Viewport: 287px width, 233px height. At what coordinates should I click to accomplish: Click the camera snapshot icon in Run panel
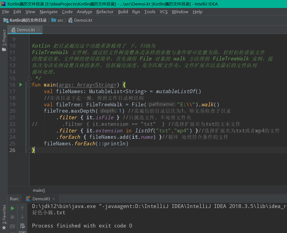[x=12, y=226]
